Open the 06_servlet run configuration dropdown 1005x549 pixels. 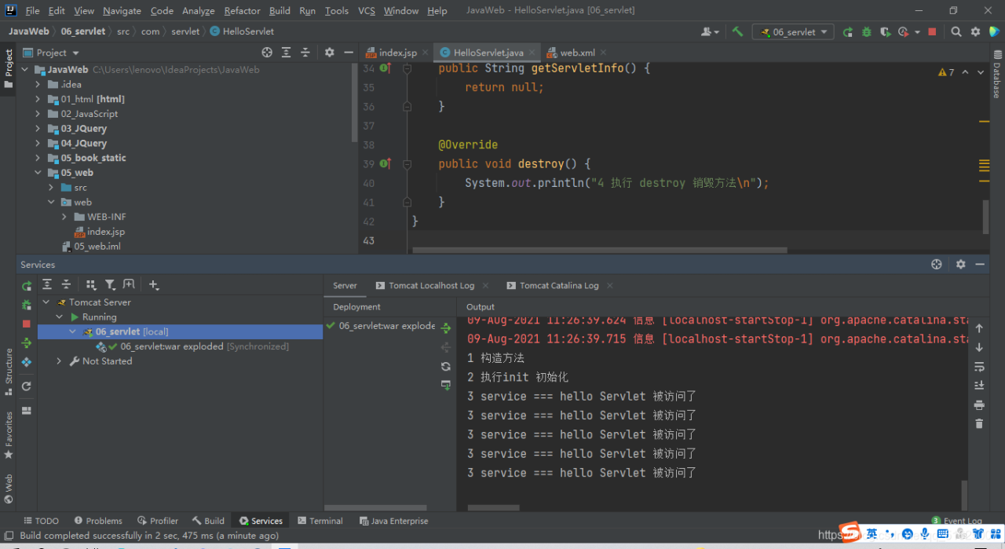tap(794, 32)
